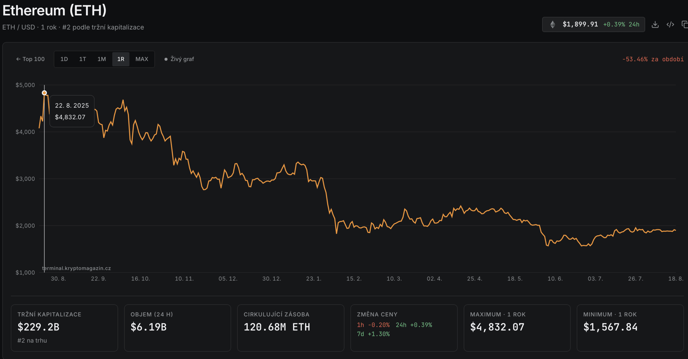Toggle the Živý graf live indicator
This screenshot has height=359, width=688.
tap(179, 59)
